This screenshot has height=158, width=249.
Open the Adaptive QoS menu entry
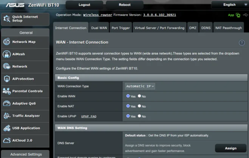[x=25, y=103]
